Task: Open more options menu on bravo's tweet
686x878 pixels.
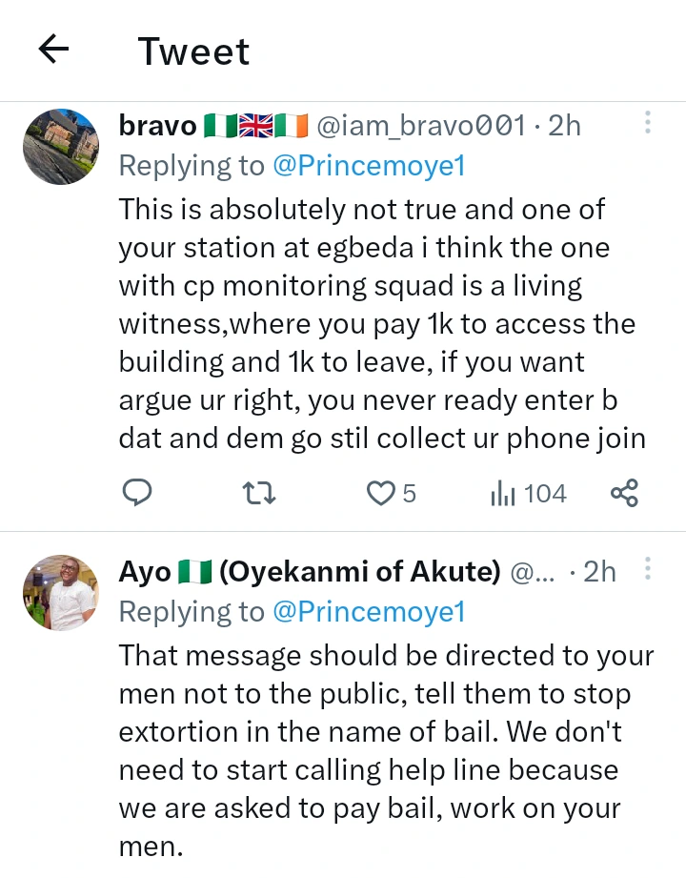Action: pyautogui.click(x=647, y=122)
